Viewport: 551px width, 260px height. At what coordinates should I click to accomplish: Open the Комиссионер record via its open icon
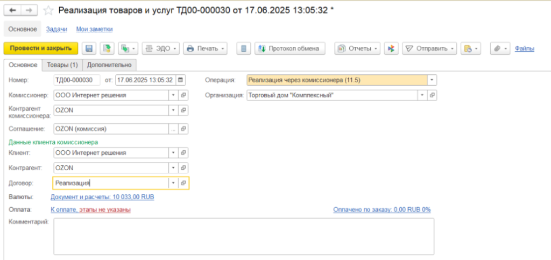pos(183,95)
